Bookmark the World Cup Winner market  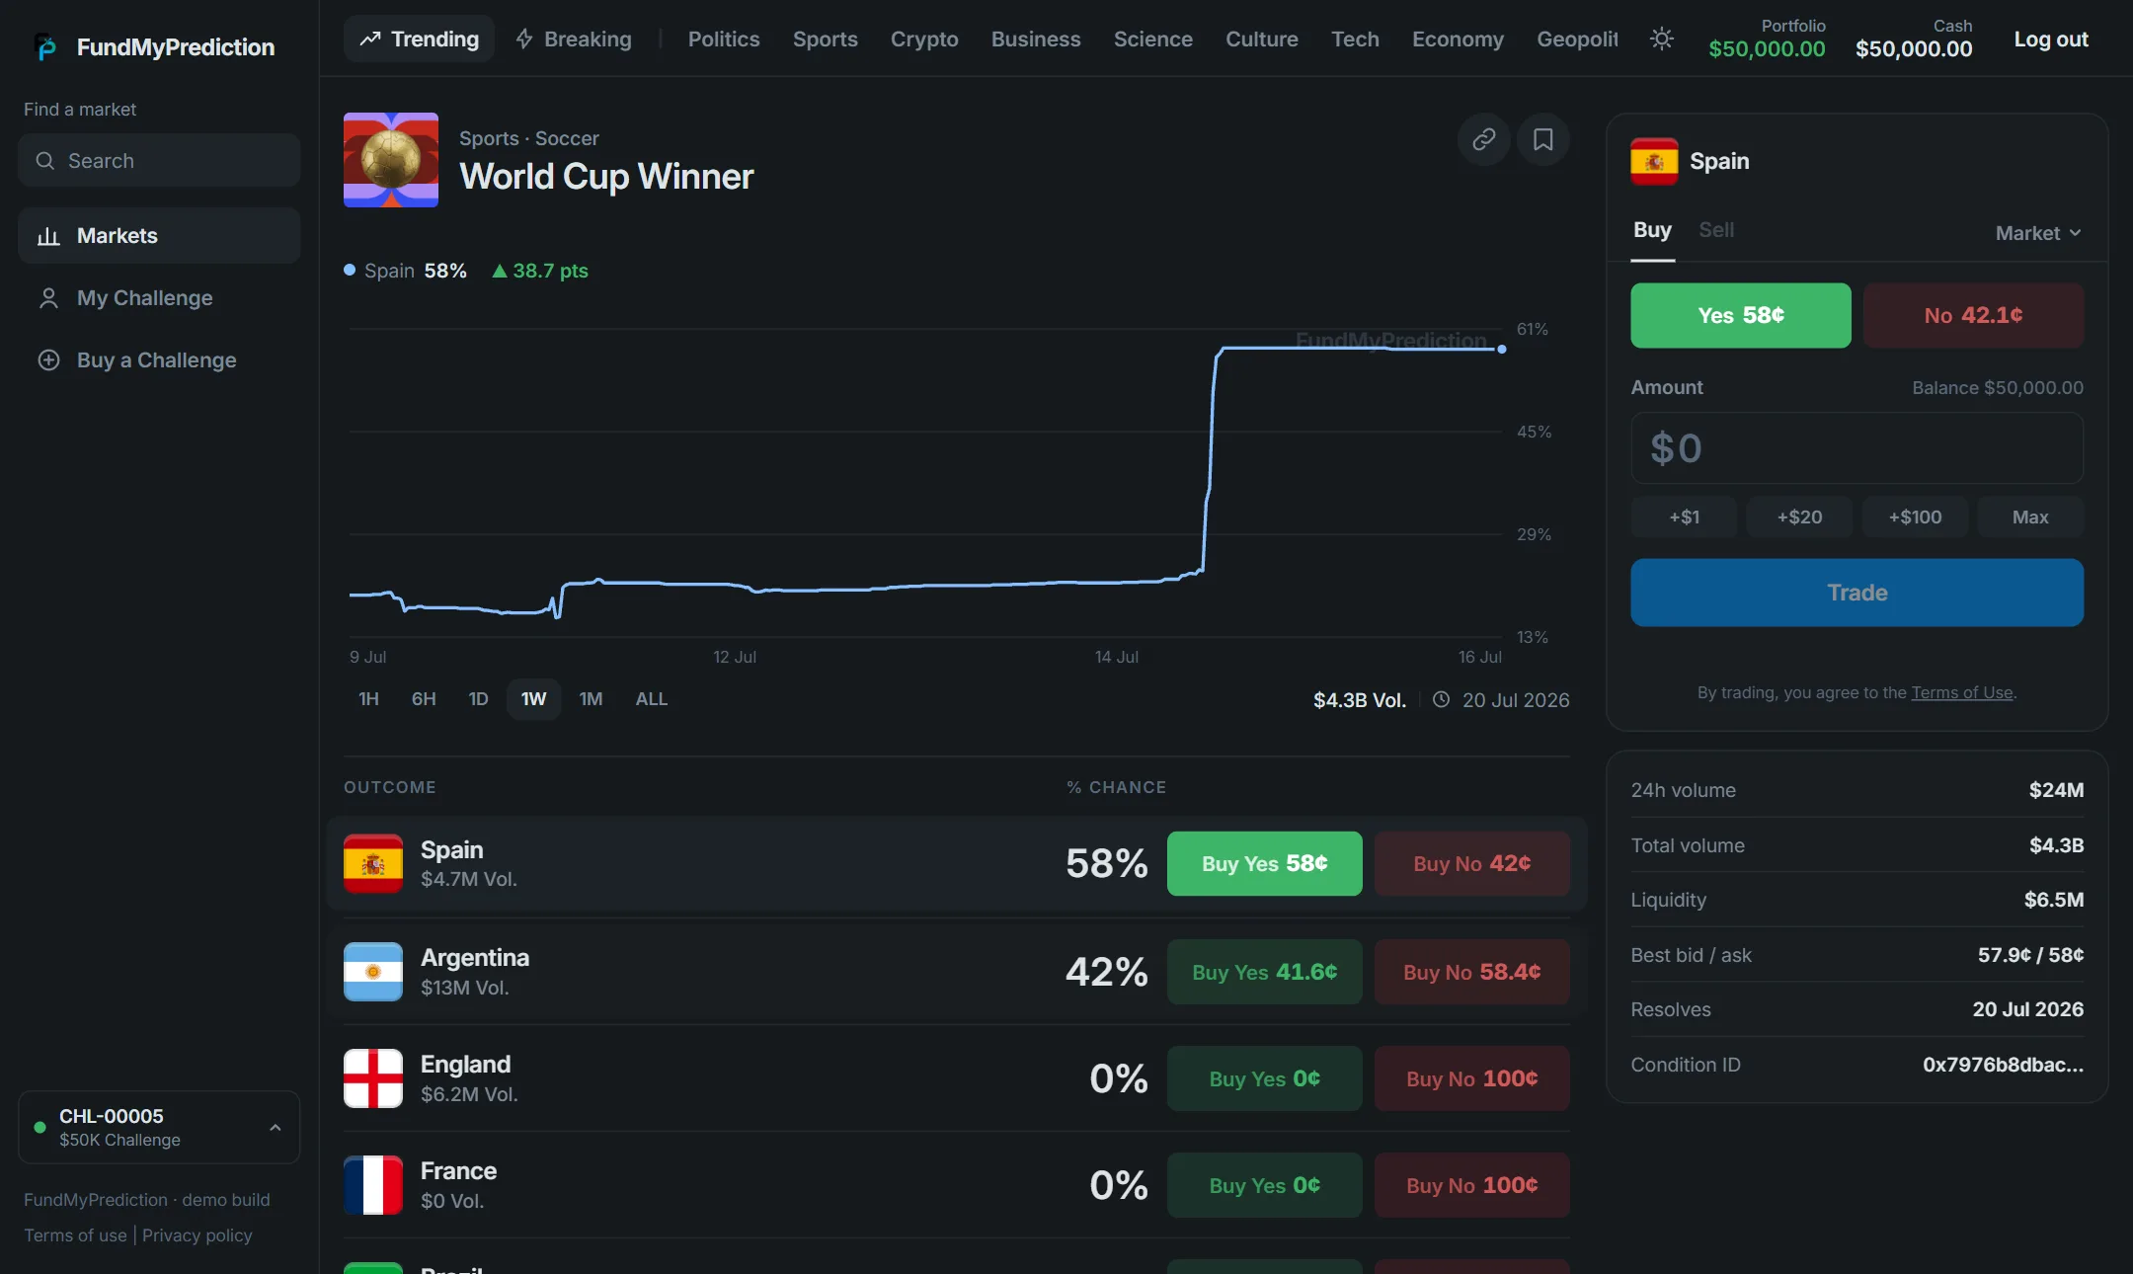click(x=1542, y=139)
